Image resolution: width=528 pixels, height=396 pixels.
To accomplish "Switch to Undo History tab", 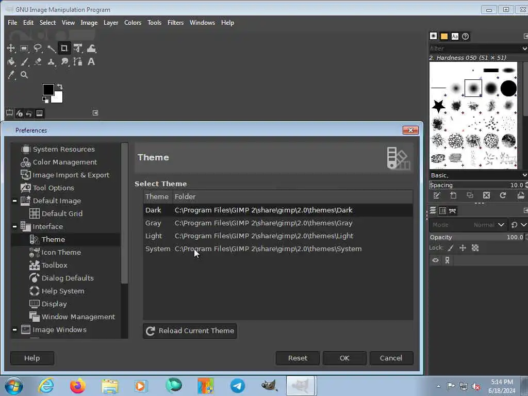I will click(29, 113).
